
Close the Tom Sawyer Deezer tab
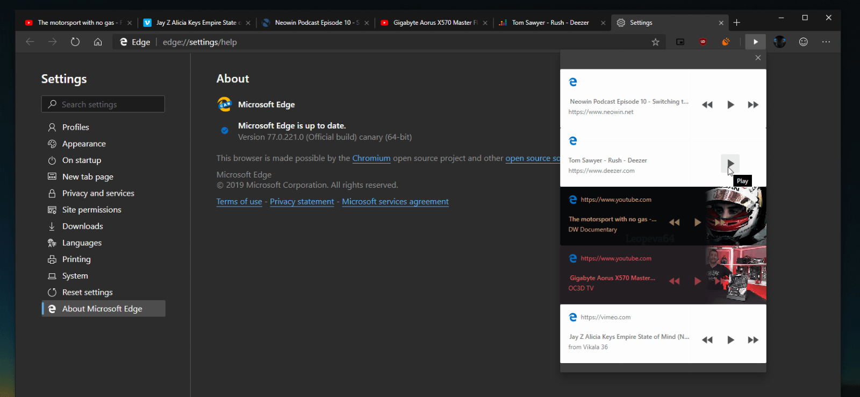pos(603,23)
